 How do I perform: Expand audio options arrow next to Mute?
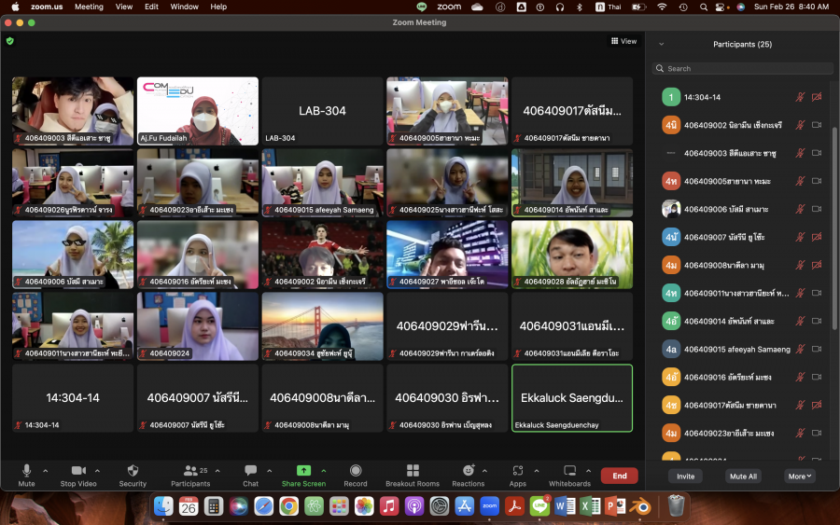coord(46,471)
